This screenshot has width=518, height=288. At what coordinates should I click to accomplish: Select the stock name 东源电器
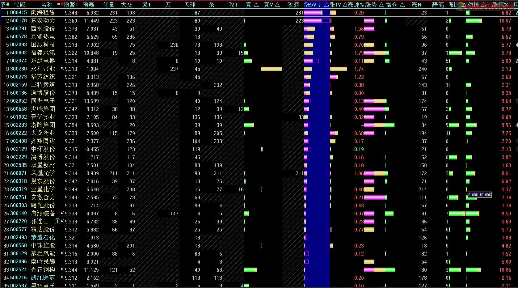tap(43, 61)
